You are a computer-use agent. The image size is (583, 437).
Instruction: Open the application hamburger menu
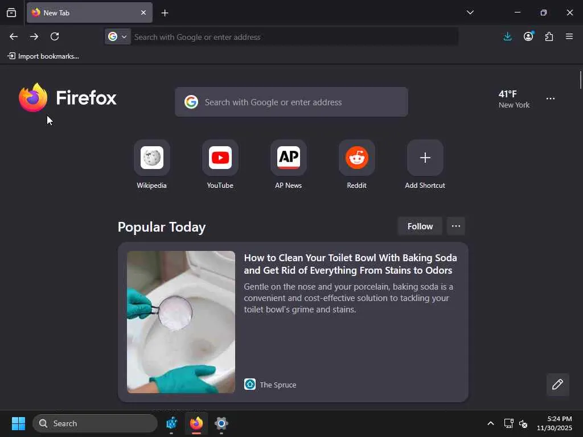pos(569,36)
